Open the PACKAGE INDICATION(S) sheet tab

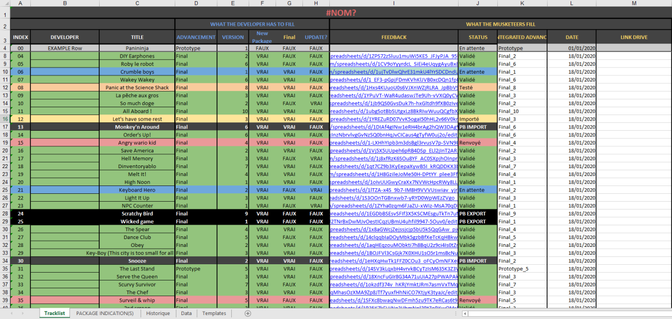(x=105, y=313)
